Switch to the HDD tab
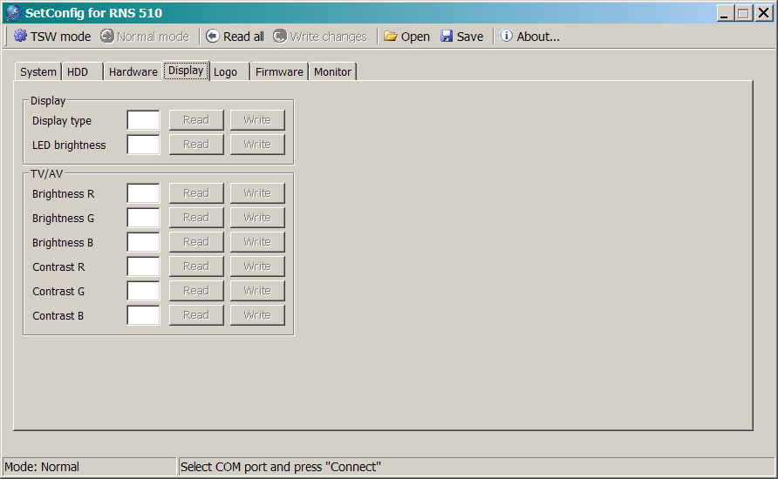The image size is (778, 479). (x=82, y=71)
